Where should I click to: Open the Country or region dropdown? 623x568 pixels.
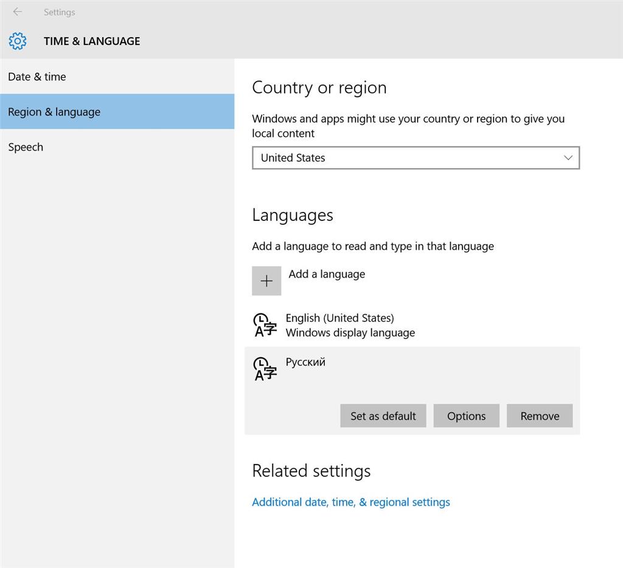tap(416, 158)
